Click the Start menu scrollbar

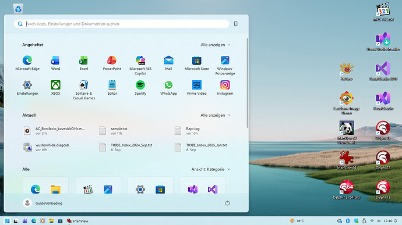tap(247, 83)
